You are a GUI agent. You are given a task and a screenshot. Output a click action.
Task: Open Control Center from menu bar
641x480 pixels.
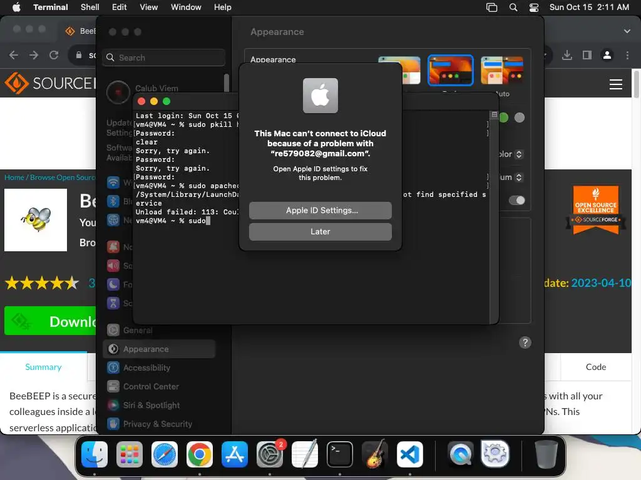point(533,7)
